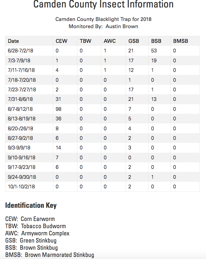Click the 7/31-8/6/18 date cell
This screenshot has width=206, height=259.
coord(20,99)
